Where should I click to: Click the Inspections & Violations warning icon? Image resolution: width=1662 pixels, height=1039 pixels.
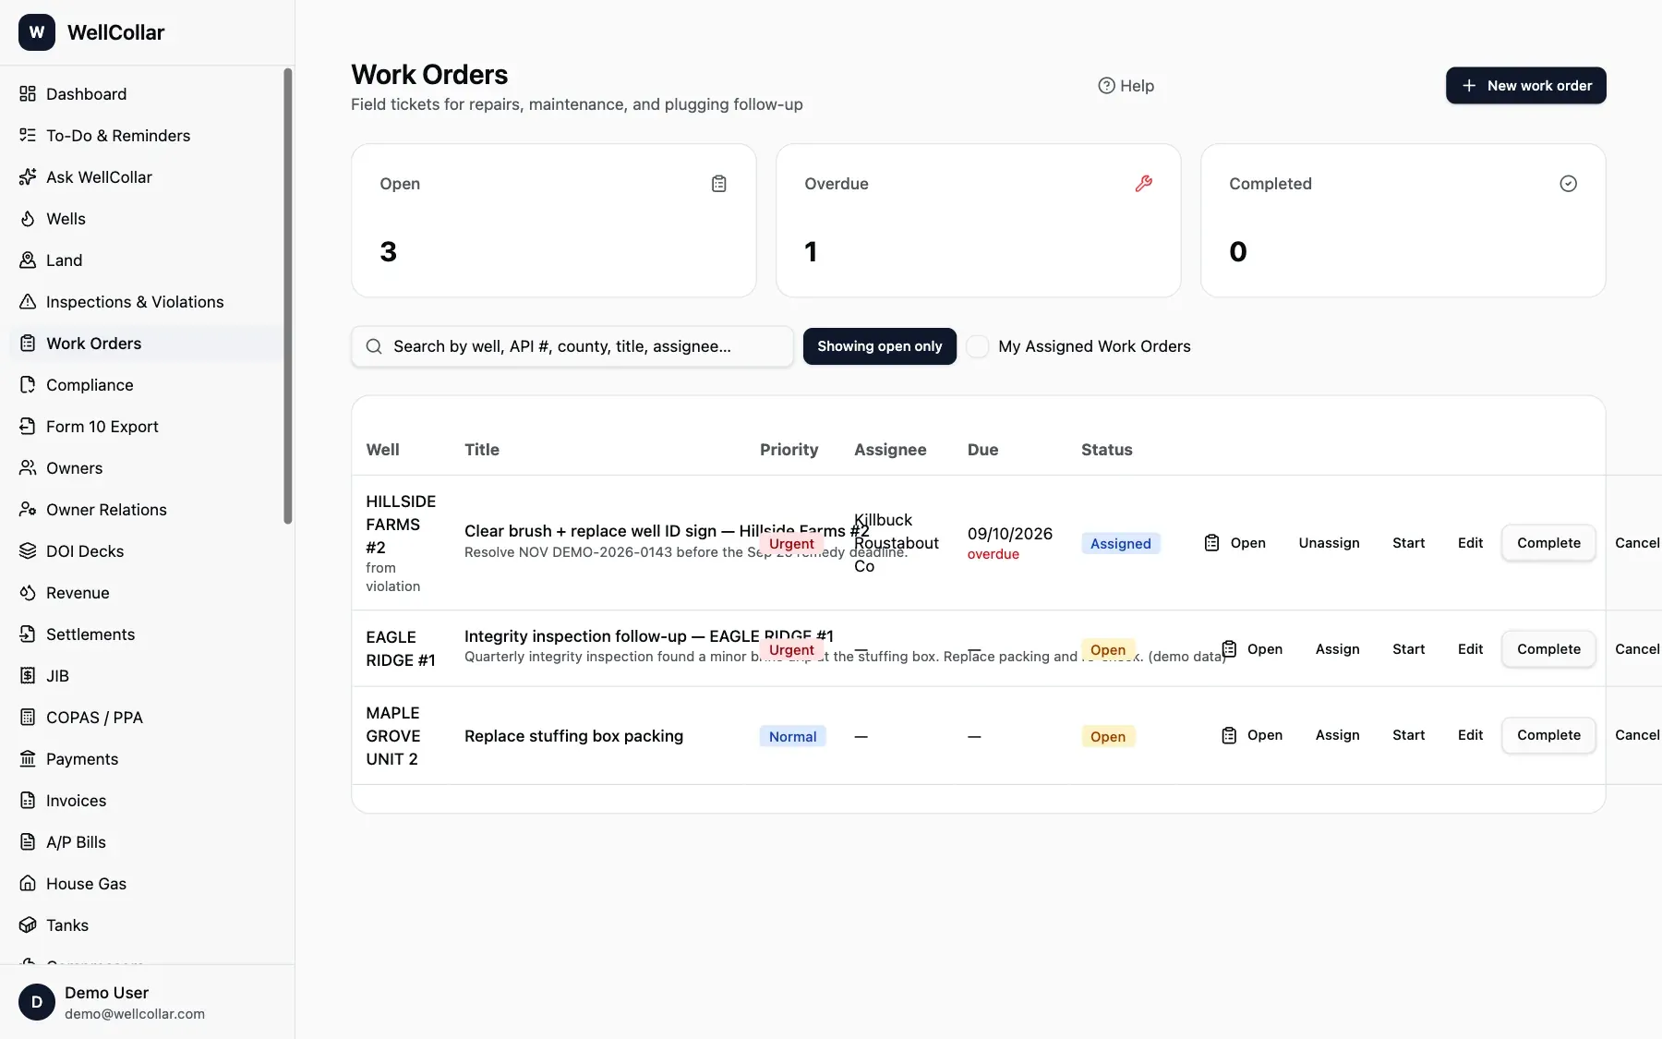click(28, 301)
